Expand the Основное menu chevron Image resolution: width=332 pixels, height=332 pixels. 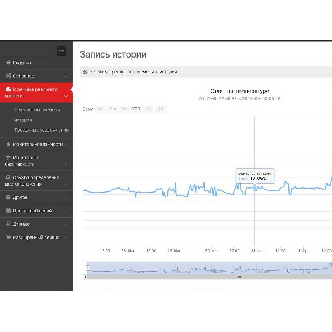(x=66, y=76)
